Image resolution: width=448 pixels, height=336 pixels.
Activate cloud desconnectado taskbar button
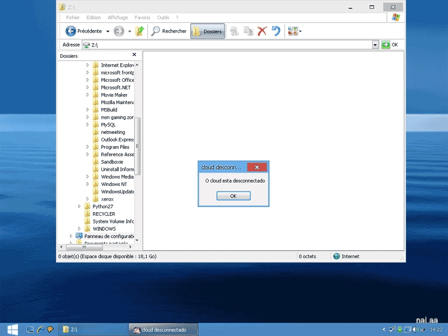point(164,330)
